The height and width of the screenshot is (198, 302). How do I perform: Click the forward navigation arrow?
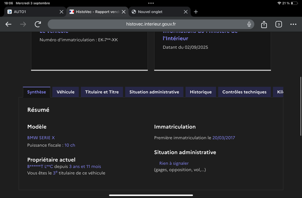click(23, 24)
